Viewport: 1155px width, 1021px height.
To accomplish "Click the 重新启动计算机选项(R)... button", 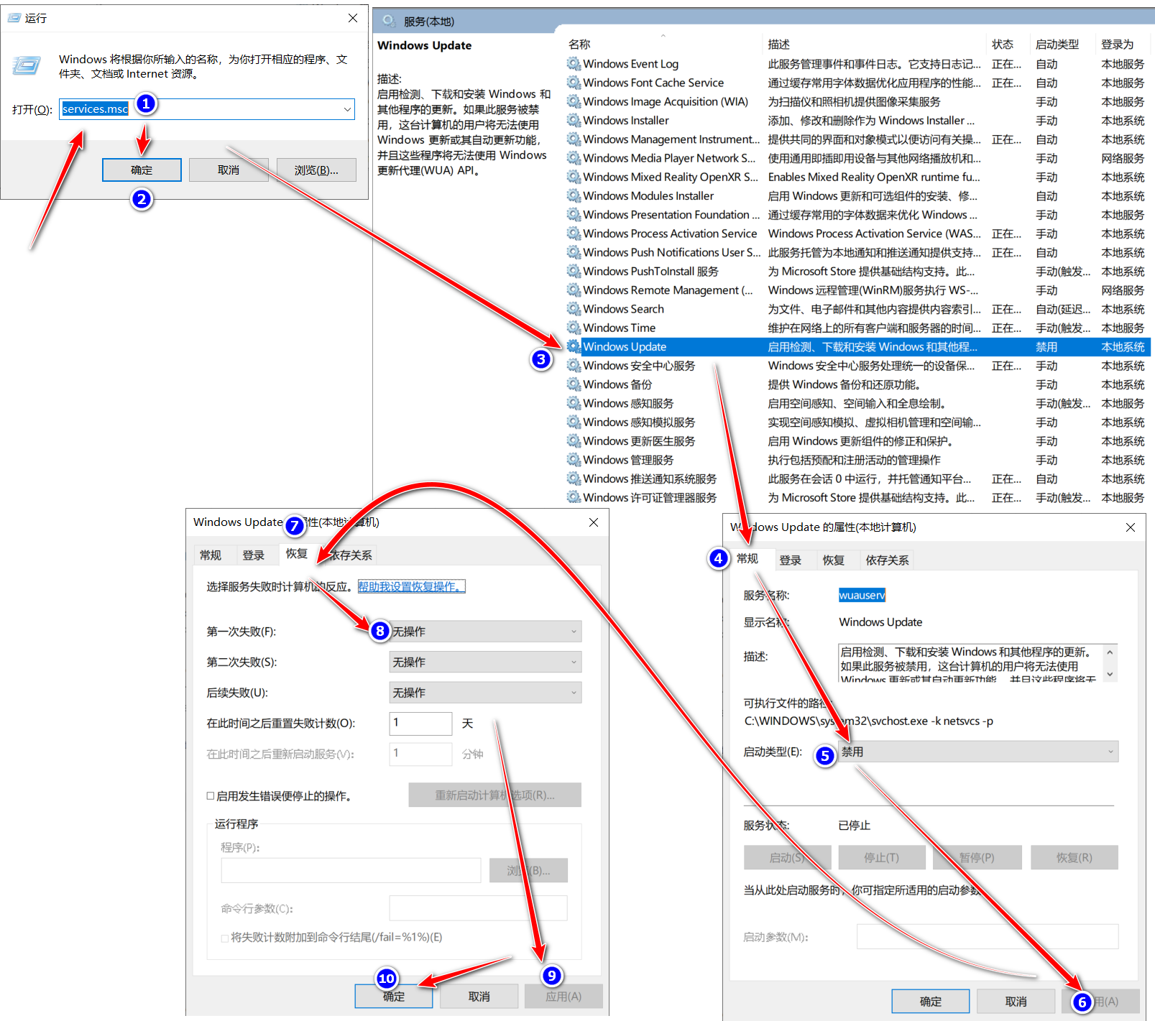I will [x=495, y=795].
